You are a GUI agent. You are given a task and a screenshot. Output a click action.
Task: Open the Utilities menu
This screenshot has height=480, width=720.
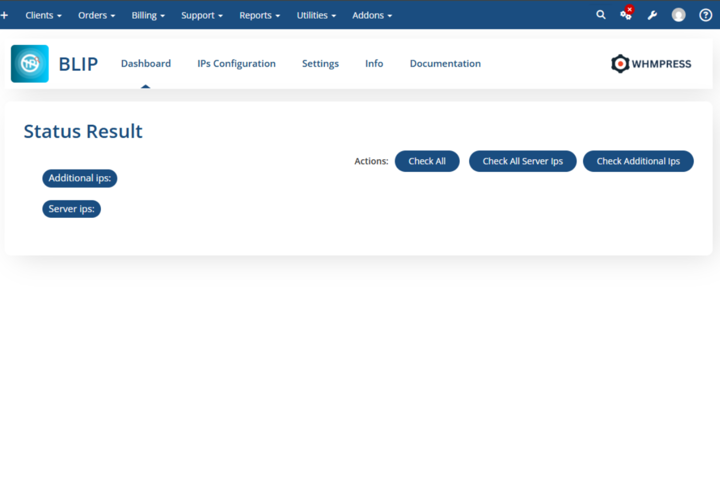(316, 15)
